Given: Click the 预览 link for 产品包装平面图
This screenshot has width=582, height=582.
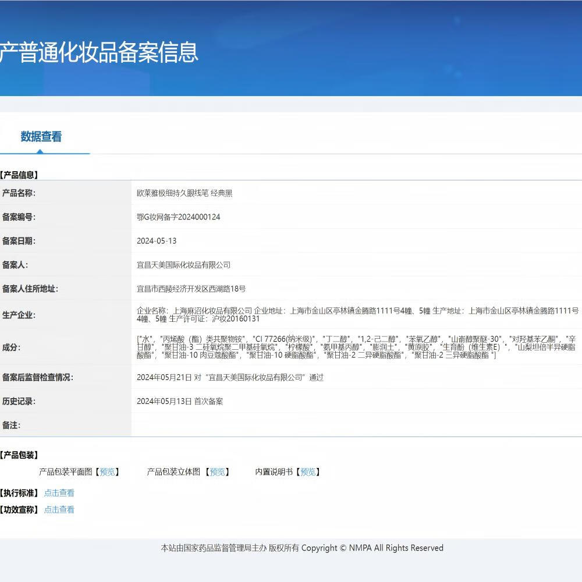Looking at the screenshot, I should tap(107, 472).
